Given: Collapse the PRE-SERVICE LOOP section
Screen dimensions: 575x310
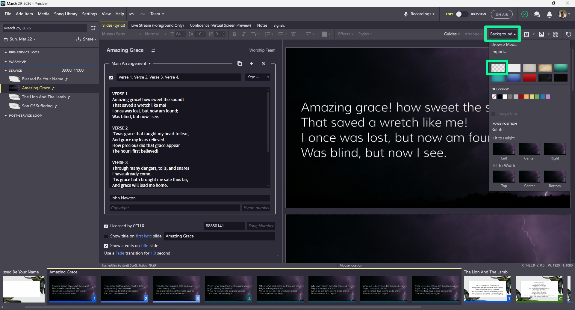Looking at the screenshot, I should coord(6,52).
